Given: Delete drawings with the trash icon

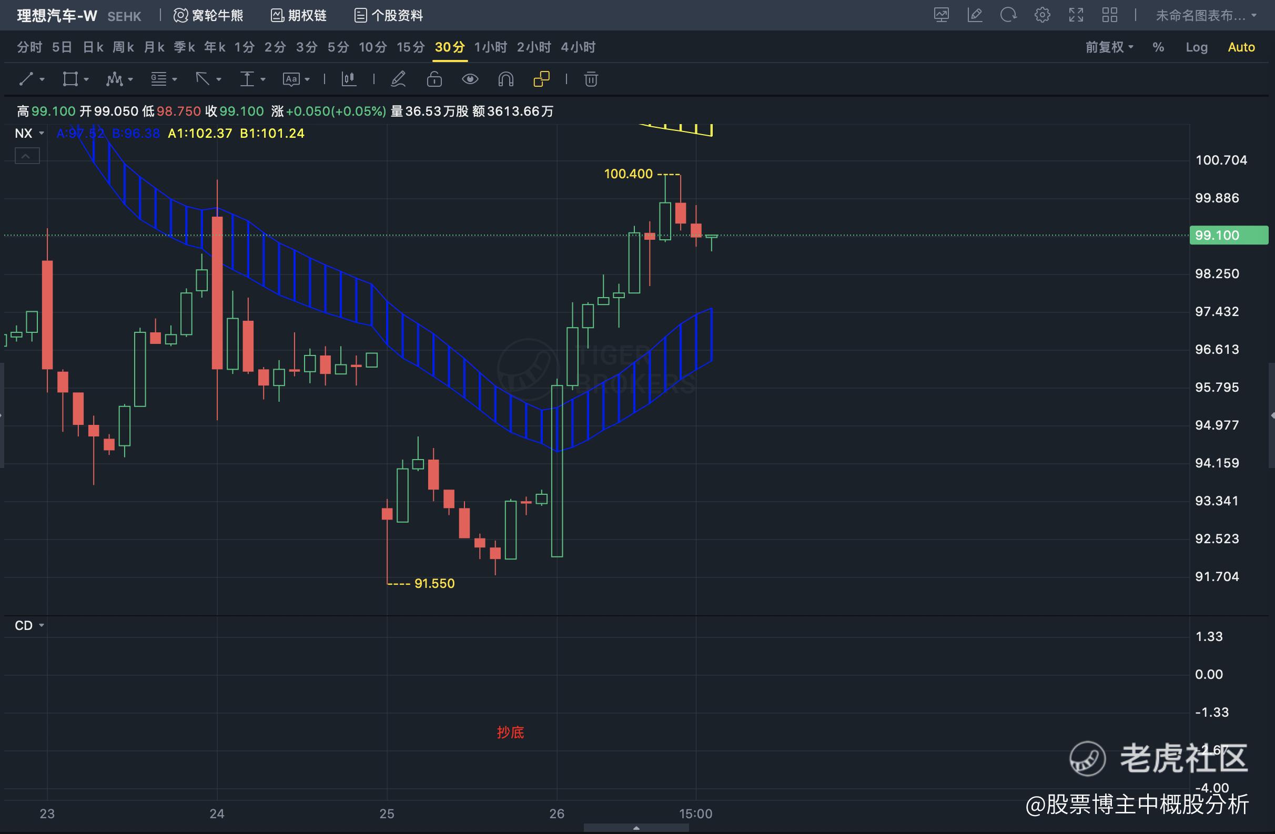Looking at the screenshot, I should pos(591,79).
